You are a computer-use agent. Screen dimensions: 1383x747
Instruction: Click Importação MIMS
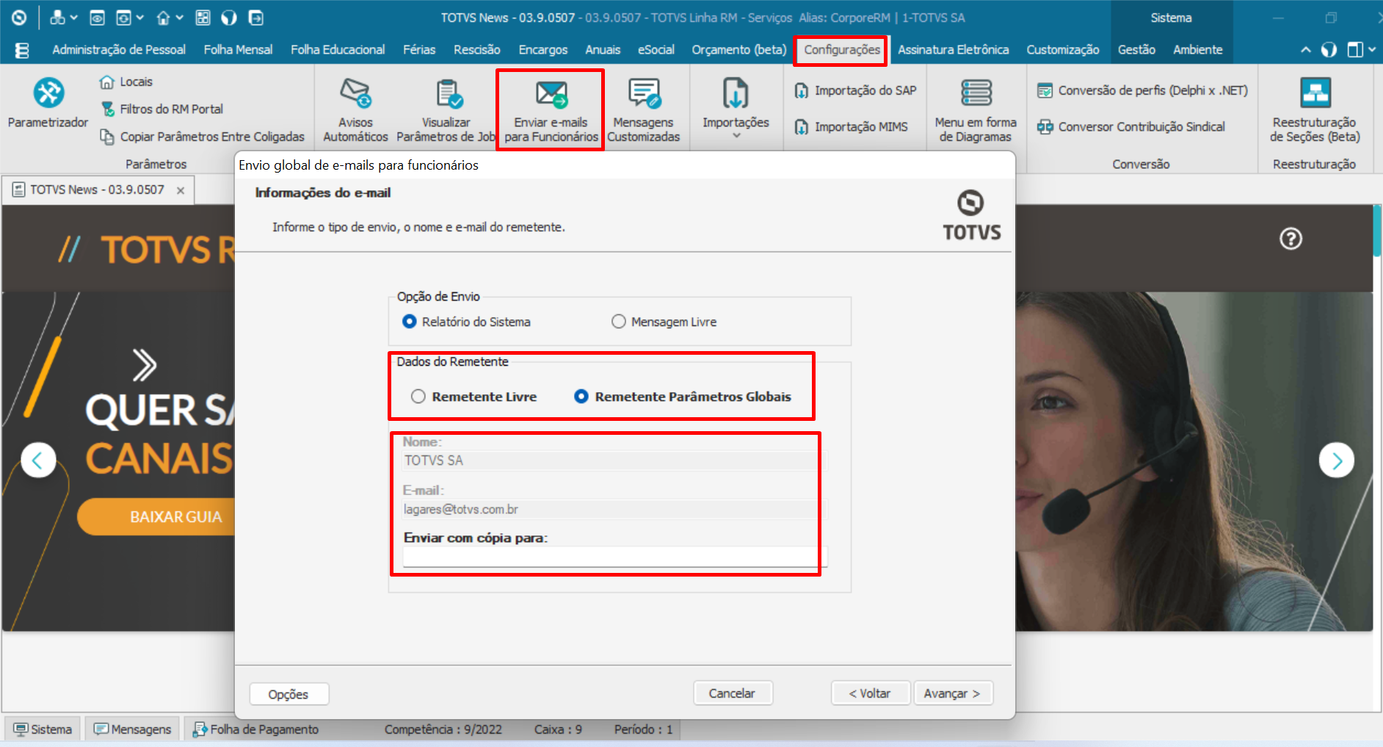852,127
